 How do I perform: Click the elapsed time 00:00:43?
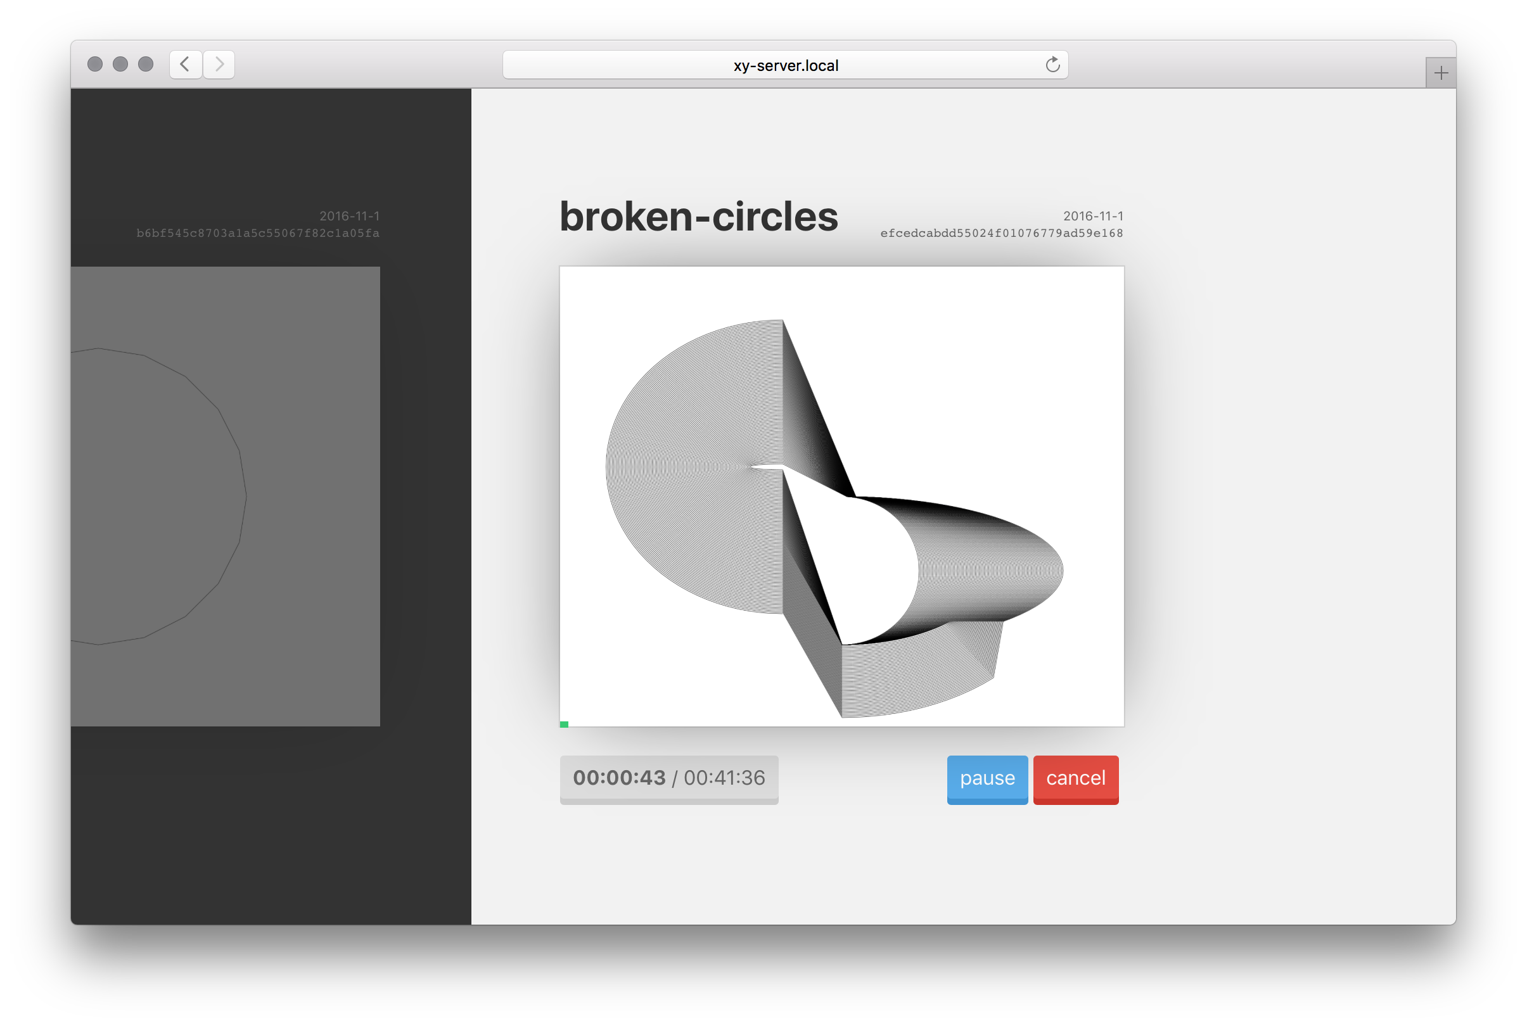click(x=618, y=778)
